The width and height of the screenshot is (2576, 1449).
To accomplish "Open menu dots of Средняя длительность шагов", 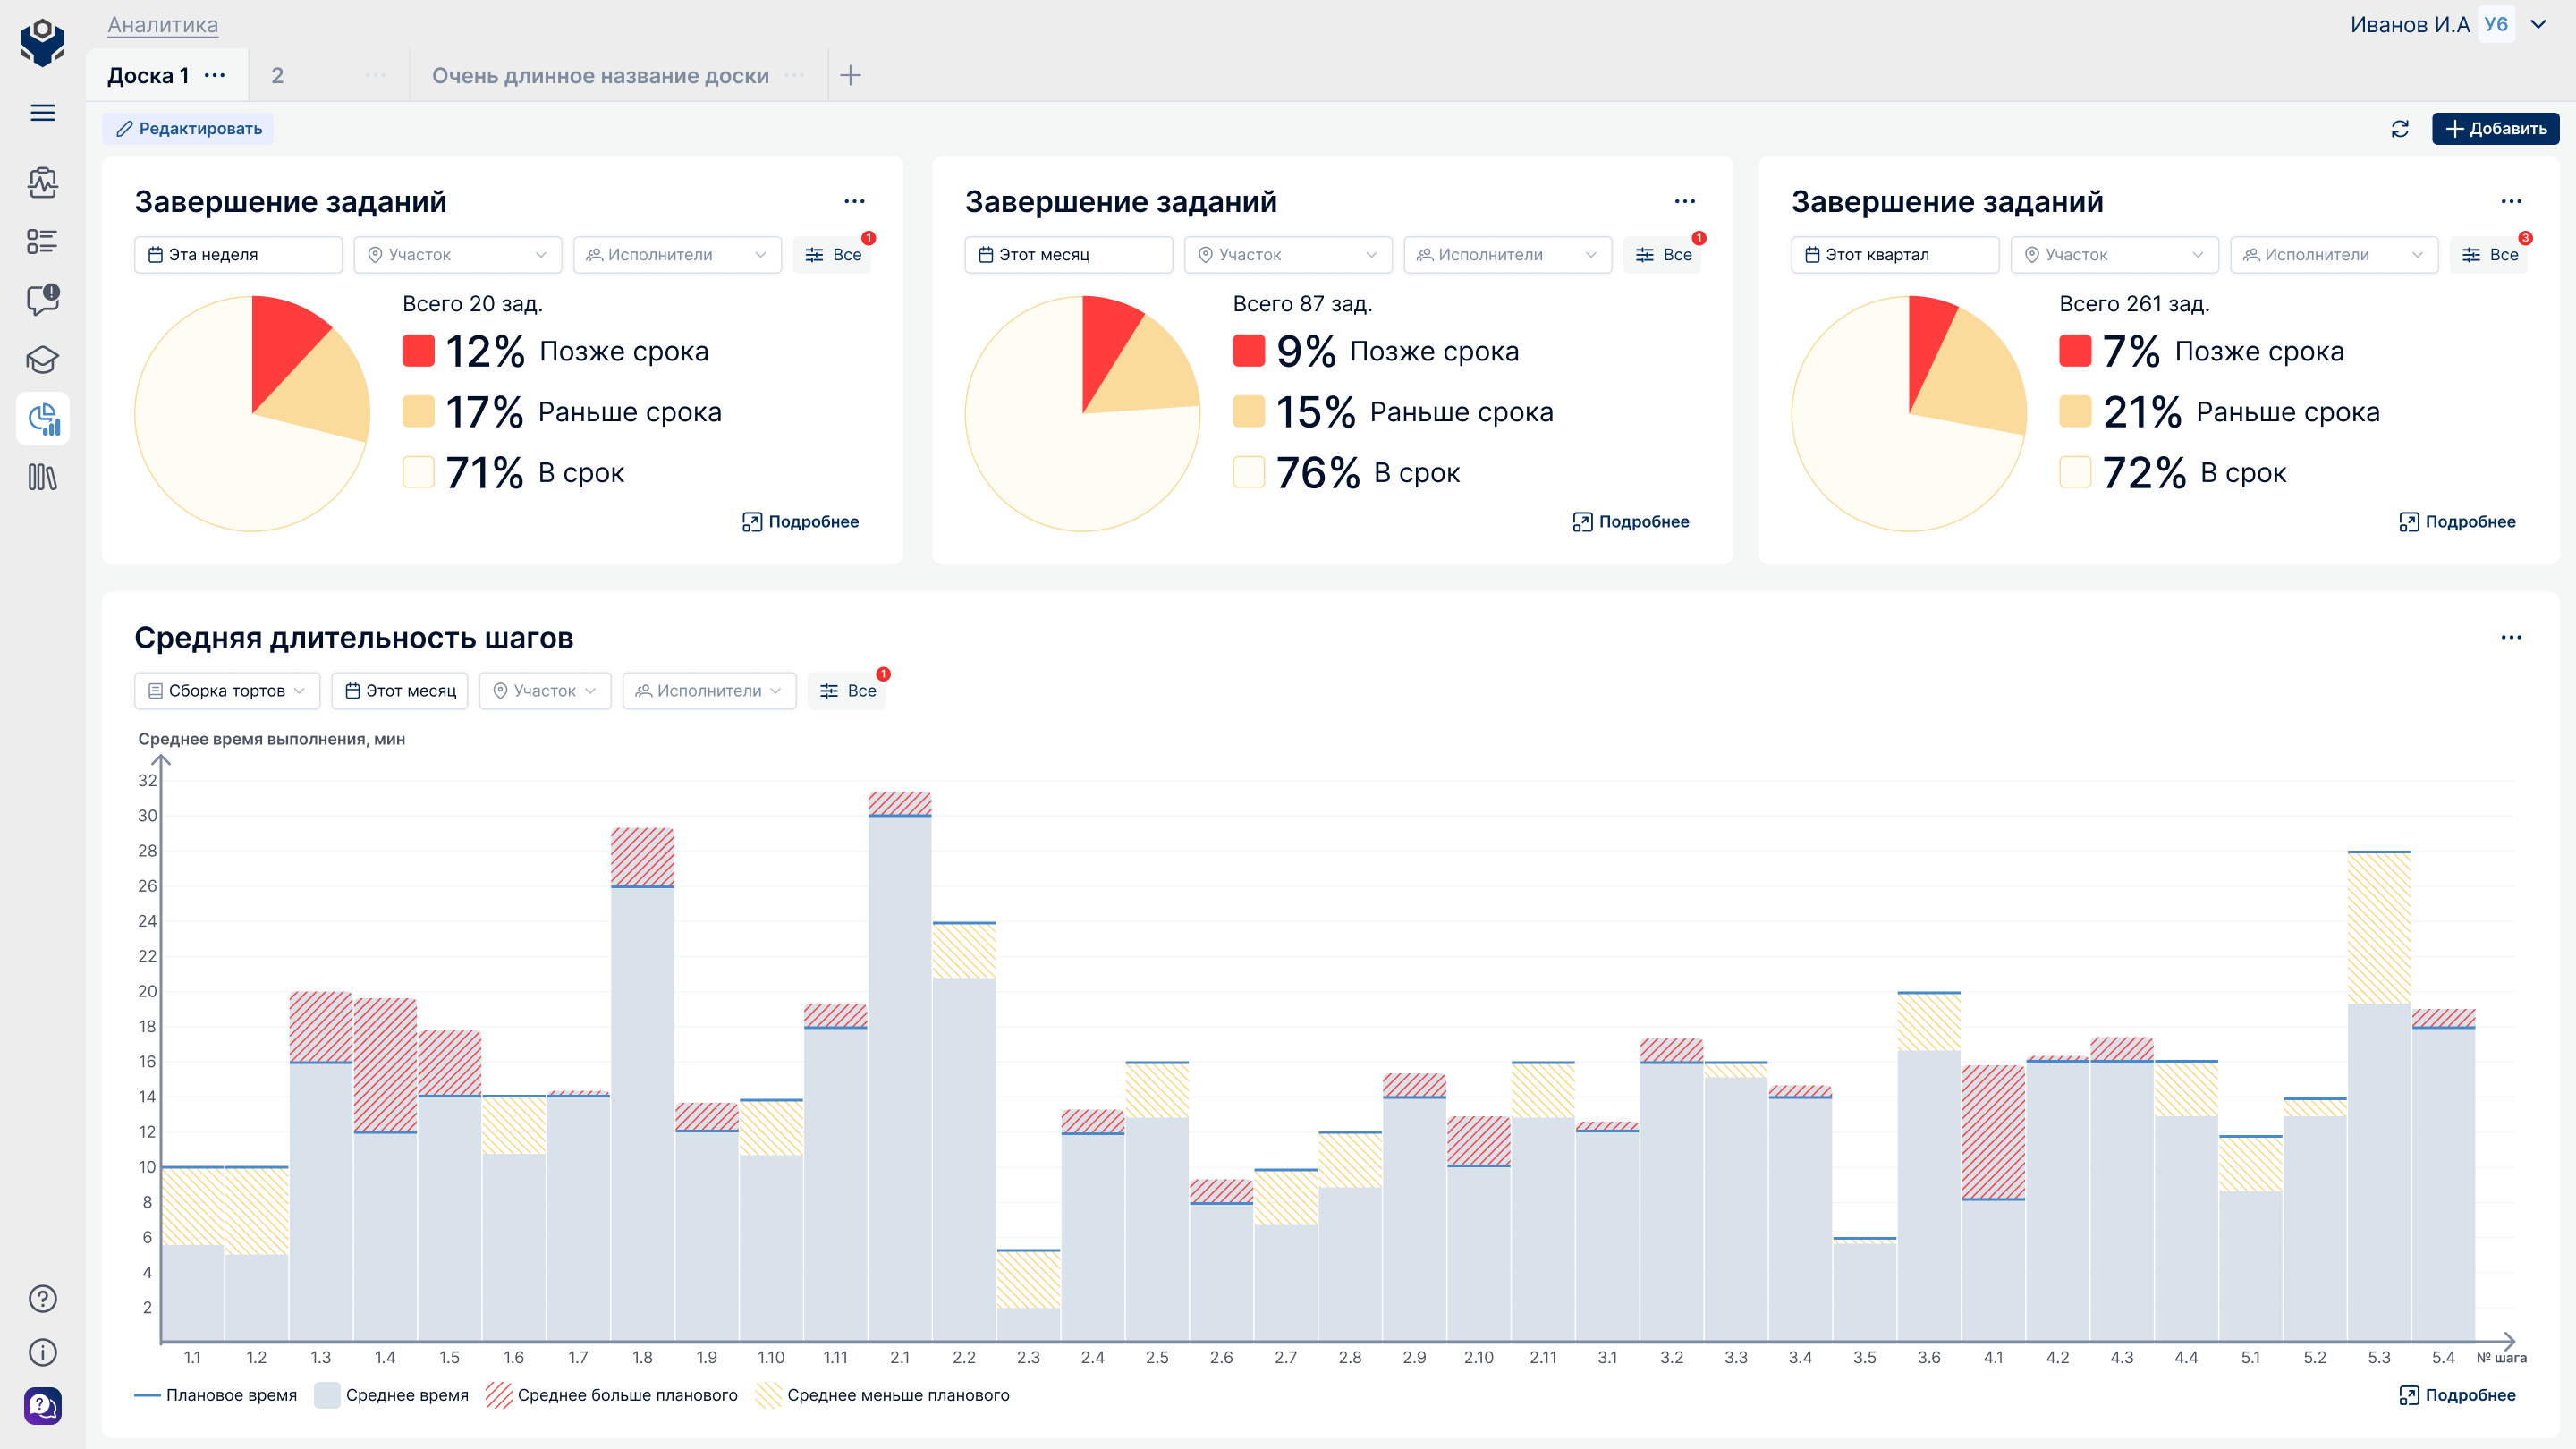I will 2511,637.
